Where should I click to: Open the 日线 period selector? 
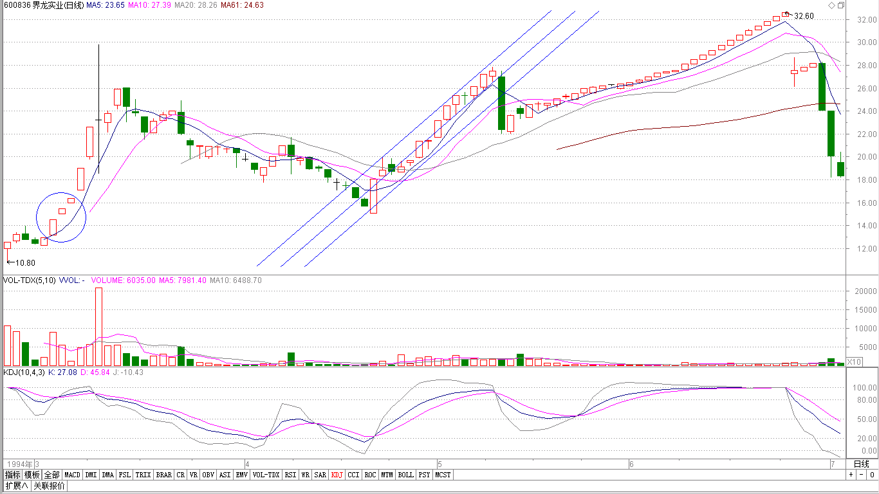[x=861, y=464]
